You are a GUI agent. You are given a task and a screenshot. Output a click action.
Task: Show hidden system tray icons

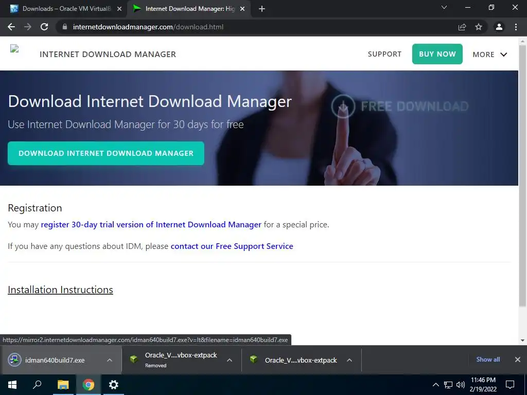435,385
